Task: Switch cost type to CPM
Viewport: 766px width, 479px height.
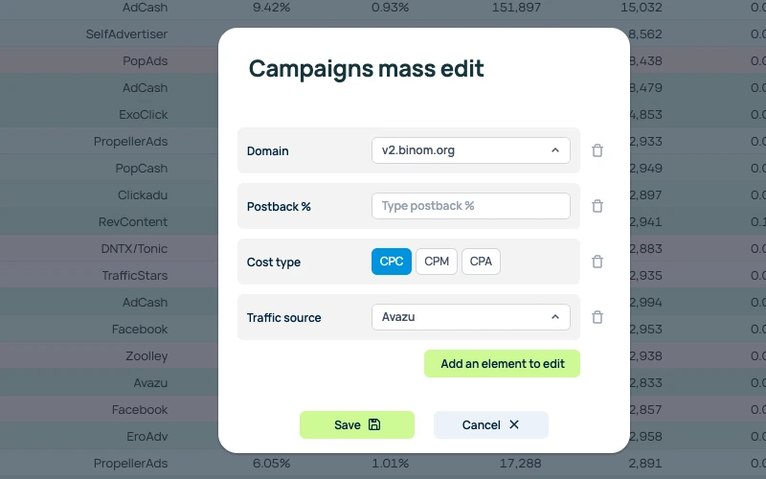Action: (437, 262)
